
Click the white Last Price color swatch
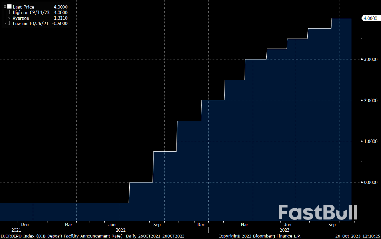(9, 7)
